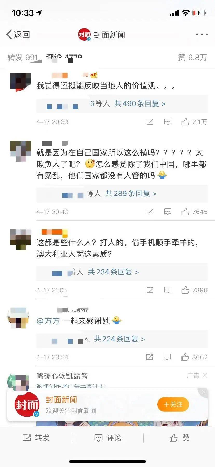Tap 嘴硬心软凯露酱 user avatar
The width and height of the screenshot is (215, 467).
pyautogui.click(x=18, y=382)
